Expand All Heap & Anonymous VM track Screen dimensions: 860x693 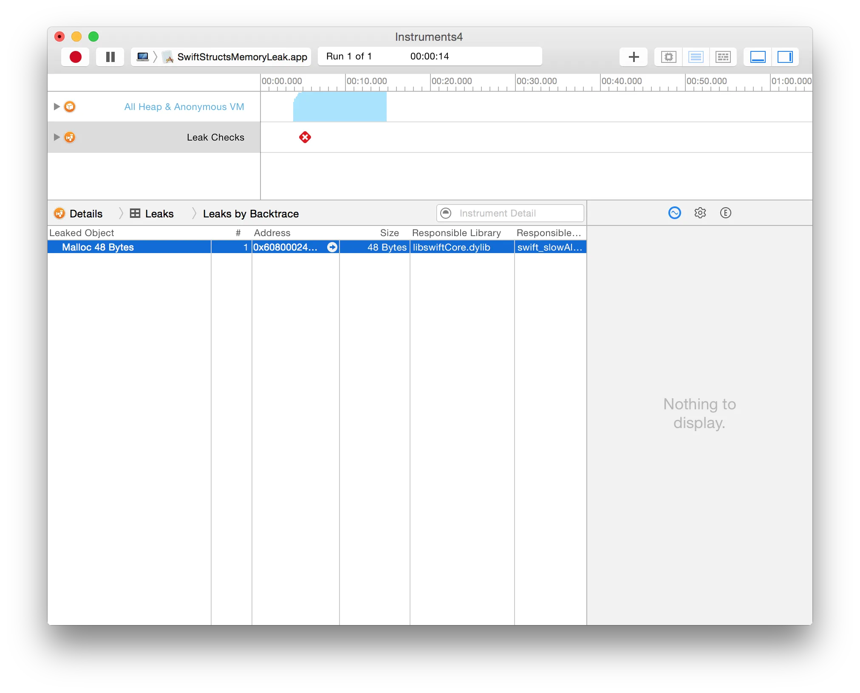click(57, 107)
